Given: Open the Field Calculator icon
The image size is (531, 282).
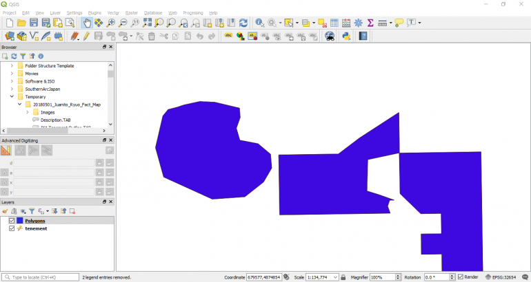Looking at the screenshot, I should coord(346,23).
